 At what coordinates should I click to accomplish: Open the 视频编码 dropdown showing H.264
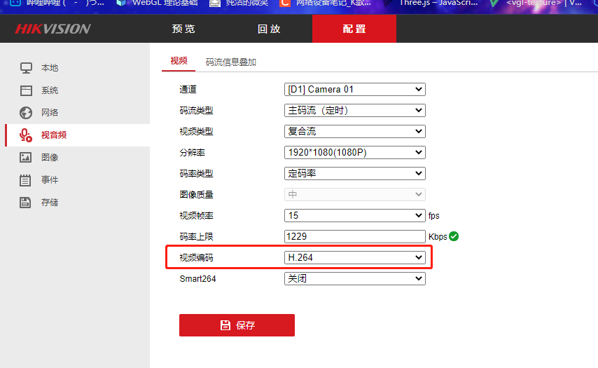pos(355,257)
